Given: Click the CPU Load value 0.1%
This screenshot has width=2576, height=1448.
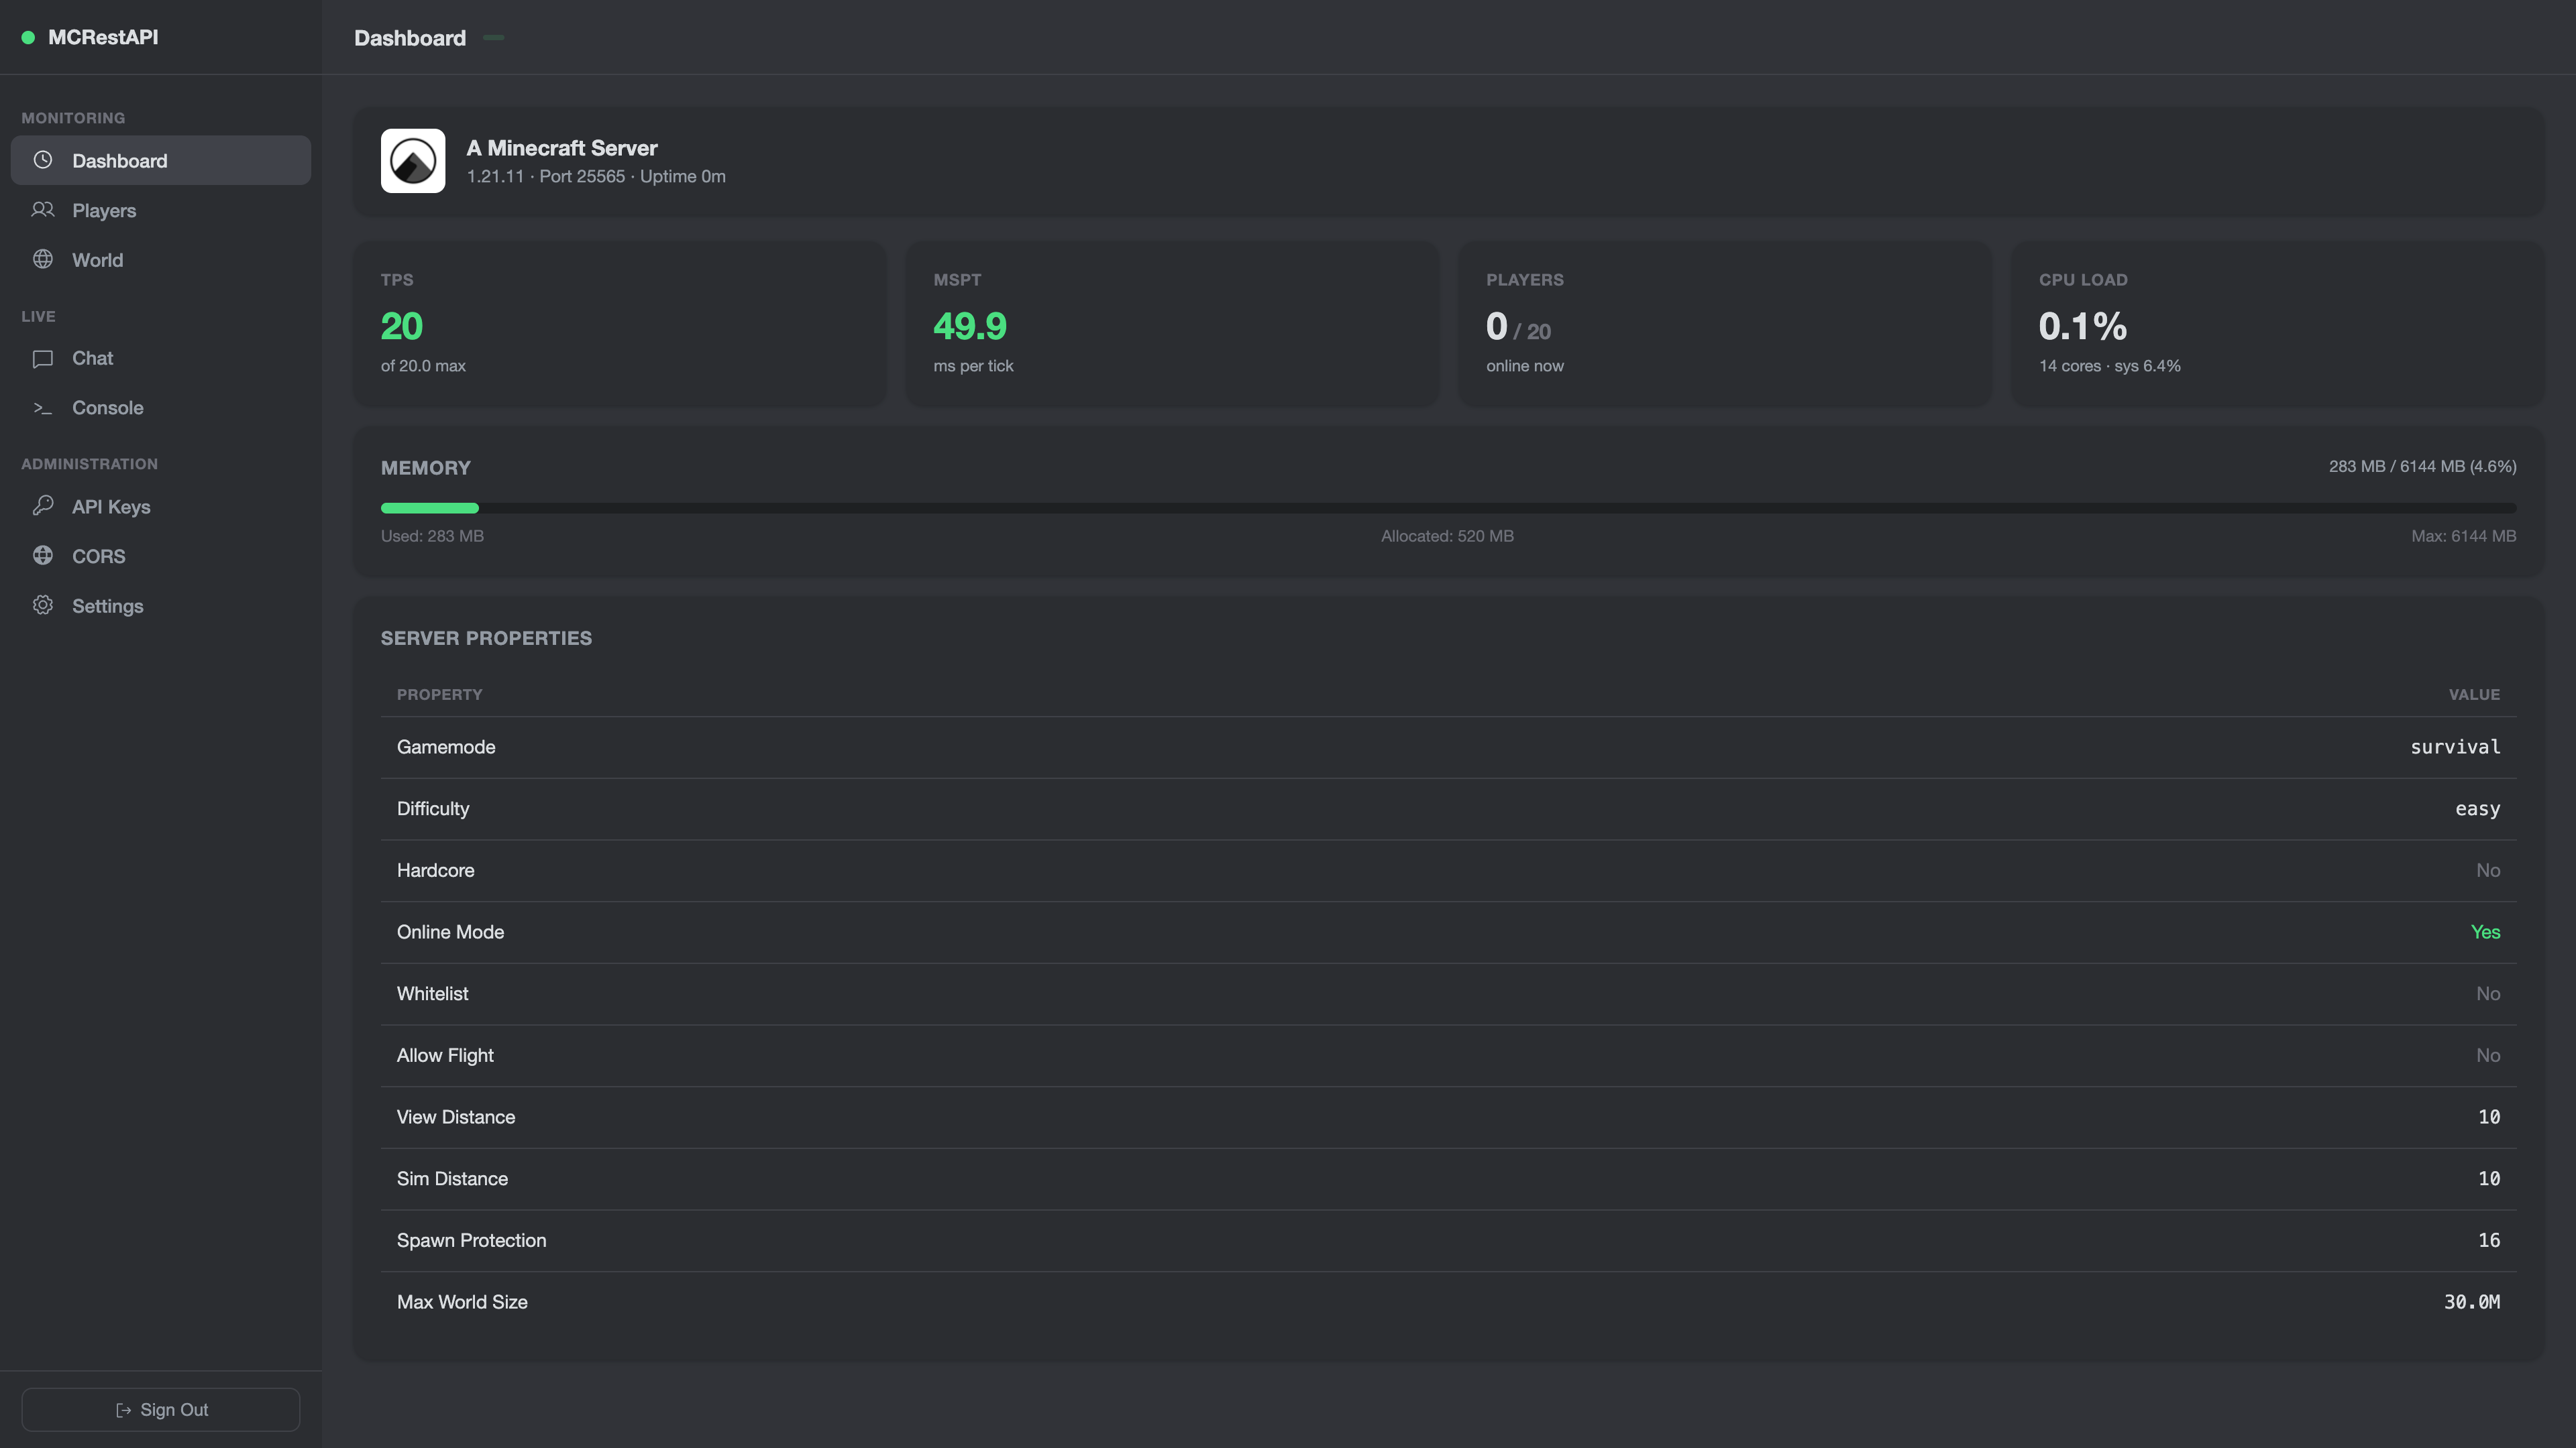Looking at the screenshot, I should coord(2083,326).
